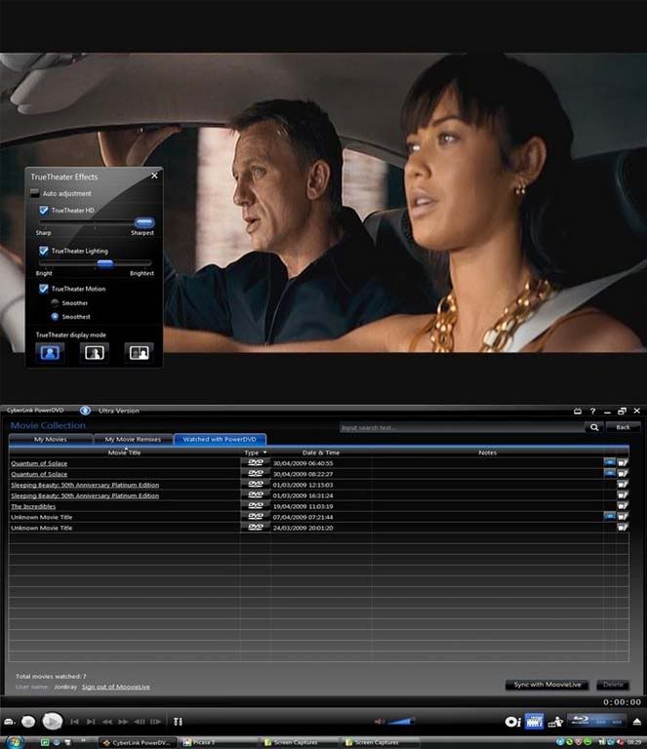Open the Movie Info icon in control bar
The width and height of the screenshot is (647, 749).
(x=512, y=722)
